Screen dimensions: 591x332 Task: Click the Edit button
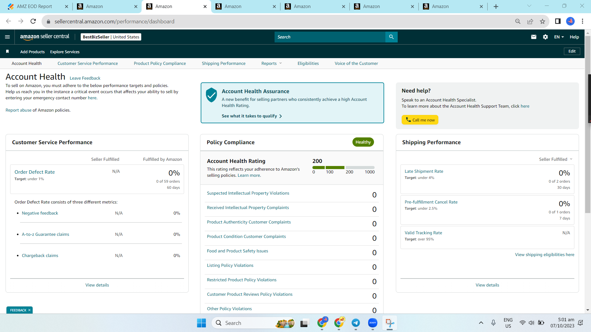[x=572, y=51]
